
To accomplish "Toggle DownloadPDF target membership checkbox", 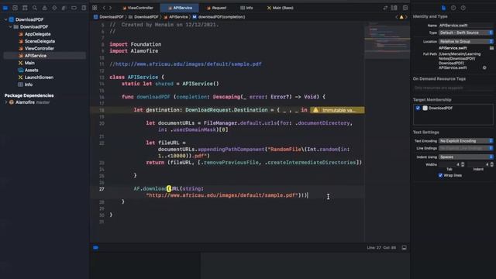I will (418, 108).
